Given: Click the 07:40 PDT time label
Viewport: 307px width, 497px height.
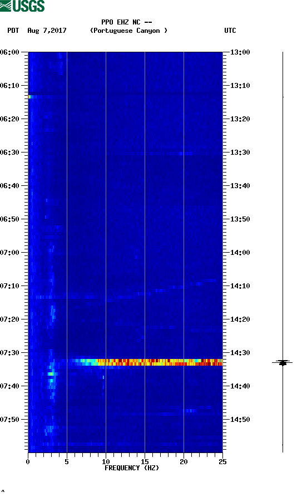Looking at the screenshot, I should (9, 386).
